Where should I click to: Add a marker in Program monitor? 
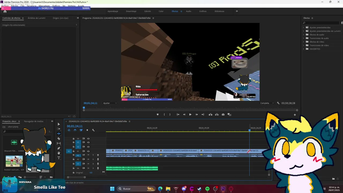[158, 114]
